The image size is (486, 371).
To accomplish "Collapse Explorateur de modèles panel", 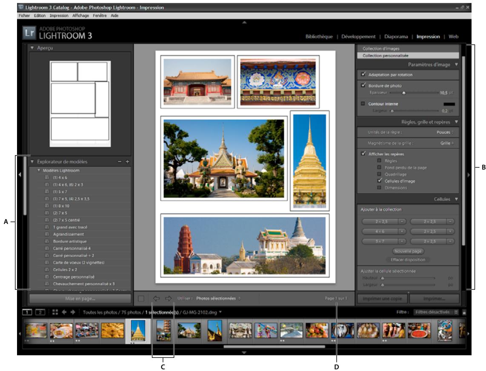I will click(32, 161).
